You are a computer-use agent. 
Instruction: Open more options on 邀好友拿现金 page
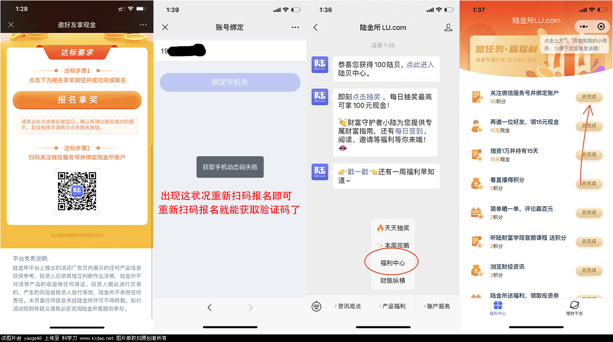click(143, 25)
